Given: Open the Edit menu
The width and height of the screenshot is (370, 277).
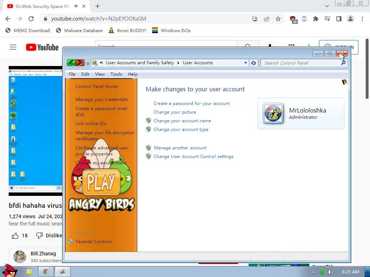Looking at the screenshot, I should 85,74.
